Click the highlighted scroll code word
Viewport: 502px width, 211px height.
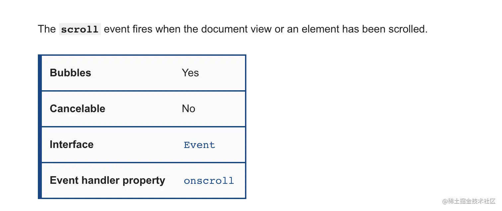coord(80,29)
